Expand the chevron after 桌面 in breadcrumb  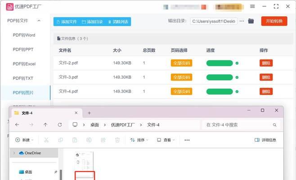[104, 125]
